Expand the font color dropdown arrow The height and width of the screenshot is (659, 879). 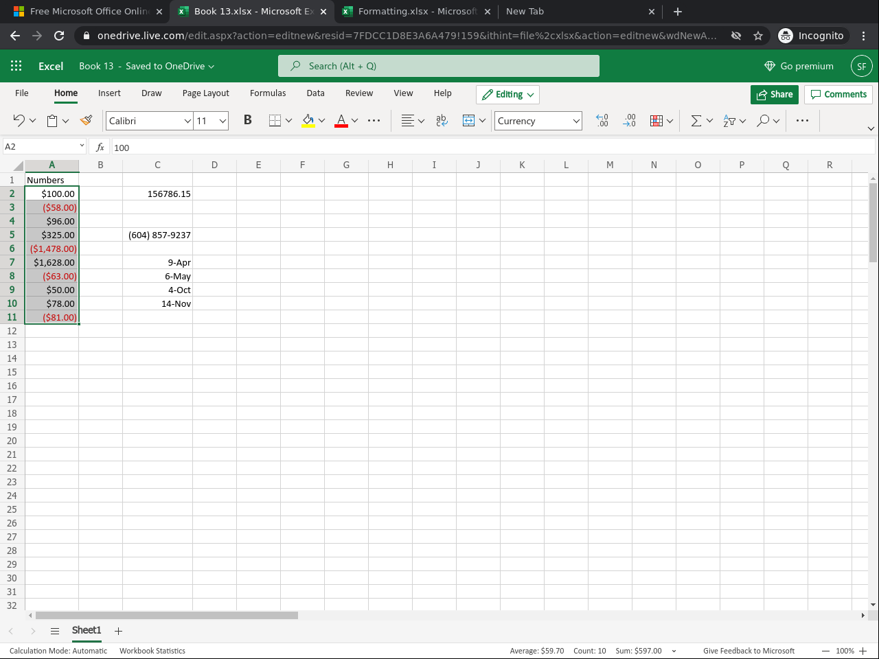[354, 121]
